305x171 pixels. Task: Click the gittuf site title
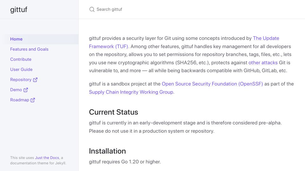pos(19,9)
